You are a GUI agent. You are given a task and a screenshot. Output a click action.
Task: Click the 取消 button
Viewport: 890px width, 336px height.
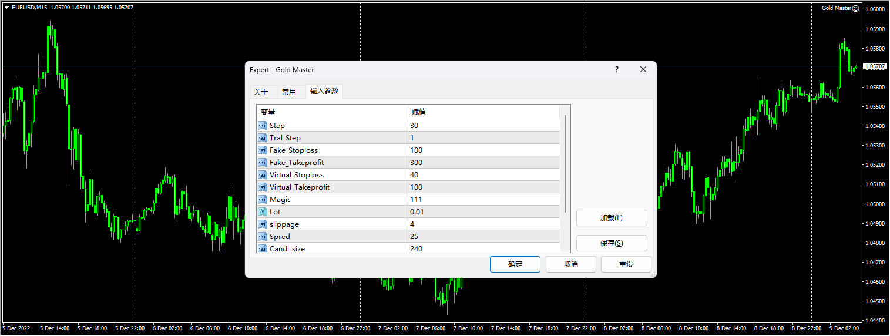(x=570, y=264)
